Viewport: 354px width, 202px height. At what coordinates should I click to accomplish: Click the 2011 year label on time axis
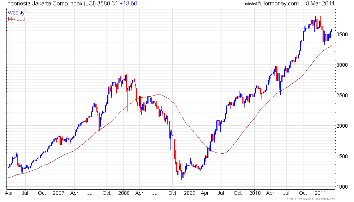(x=320, y=193)
